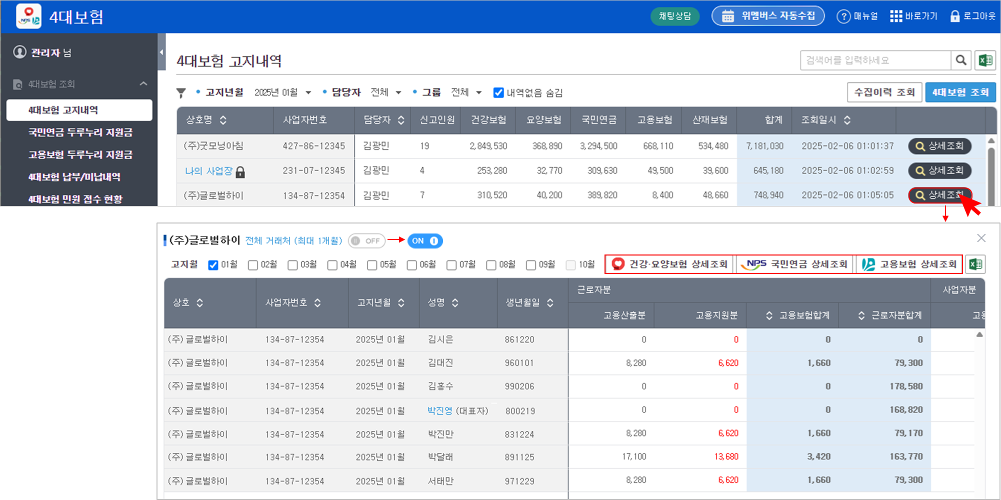The width and height of the screenshot is (1001, 500).
Task: Open the 매뉴얼 help icon
Action: coord(843,16)
